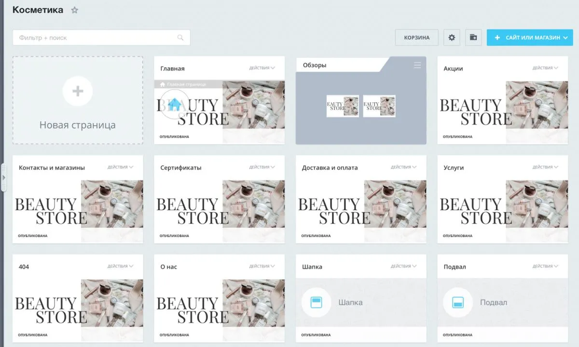
Task: Click the favorite star next to Косметика
Action: pos(74,10)
